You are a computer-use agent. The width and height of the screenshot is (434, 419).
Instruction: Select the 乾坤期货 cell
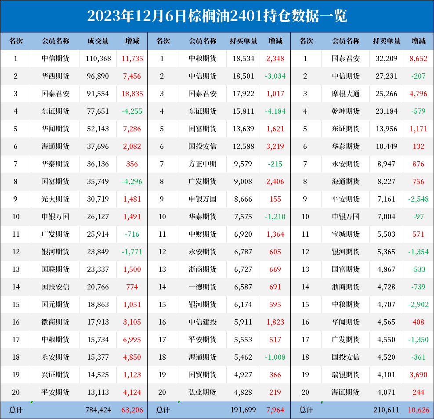346,111
